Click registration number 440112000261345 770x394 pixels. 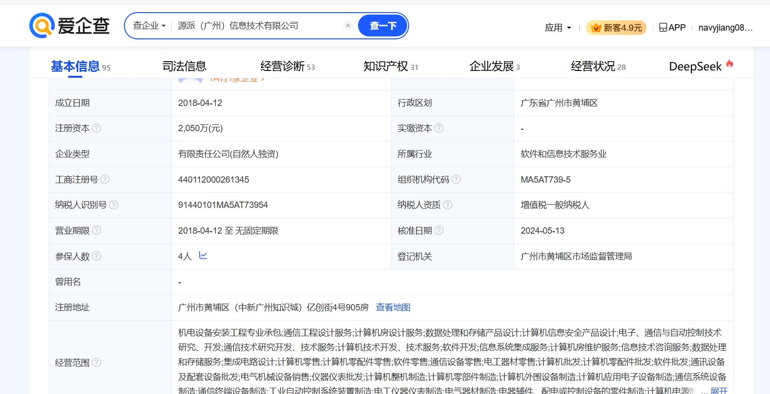pos(214,180)
